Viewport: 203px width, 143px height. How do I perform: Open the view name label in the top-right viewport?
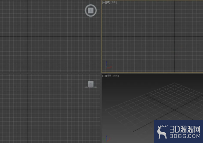coord(108,2)
